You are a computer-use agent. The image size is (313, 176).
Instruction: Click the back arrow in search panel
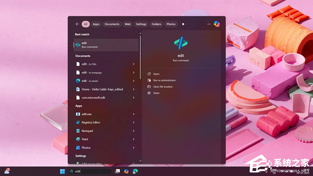click(x=77, y=24)
